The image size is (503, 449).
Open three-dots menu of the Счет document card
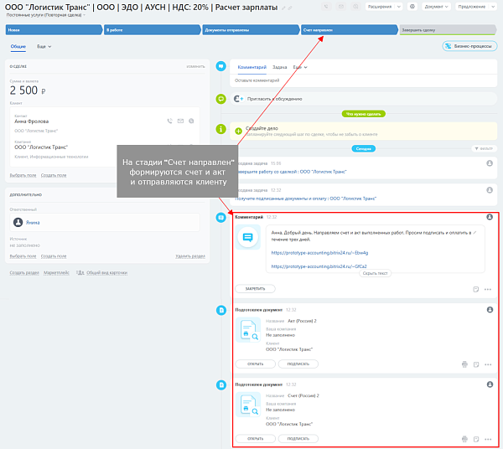488,439
